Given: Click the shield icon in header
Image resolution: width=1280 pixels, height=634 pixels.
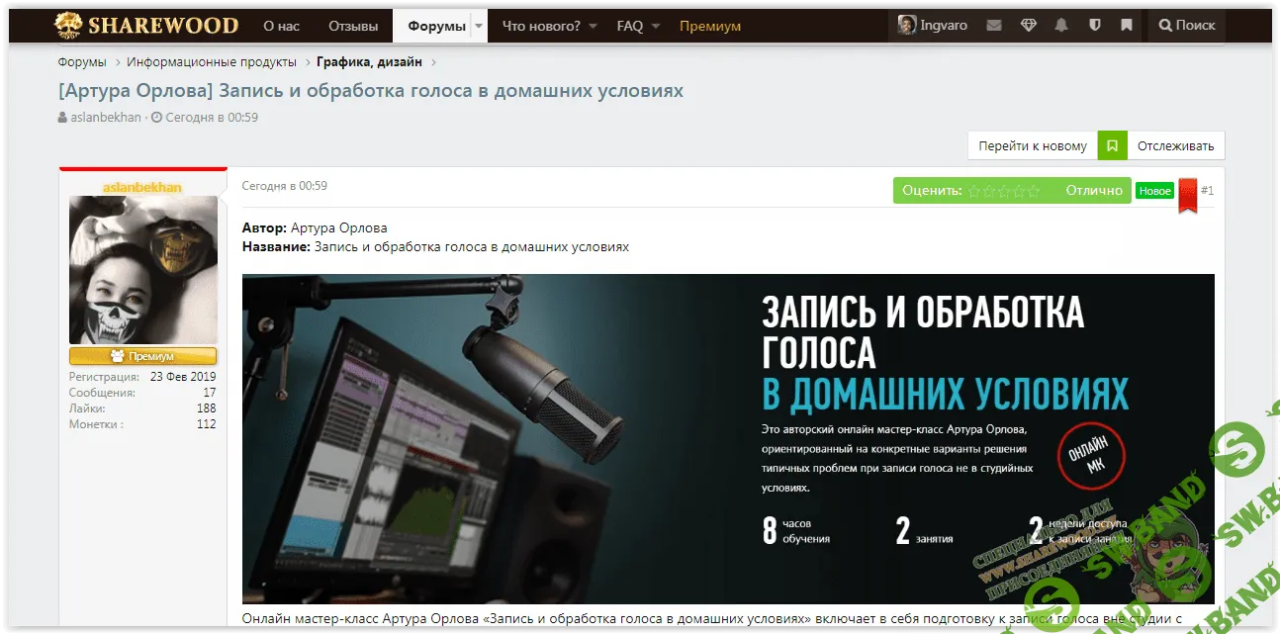Looking at the screenshot, I should pyautogui.click(x=1094, y=26).
